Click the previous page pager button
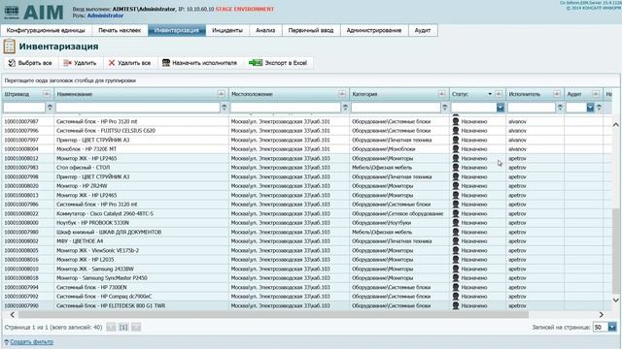The width and height of the screenshot is (622, 349). coord(111,328)
